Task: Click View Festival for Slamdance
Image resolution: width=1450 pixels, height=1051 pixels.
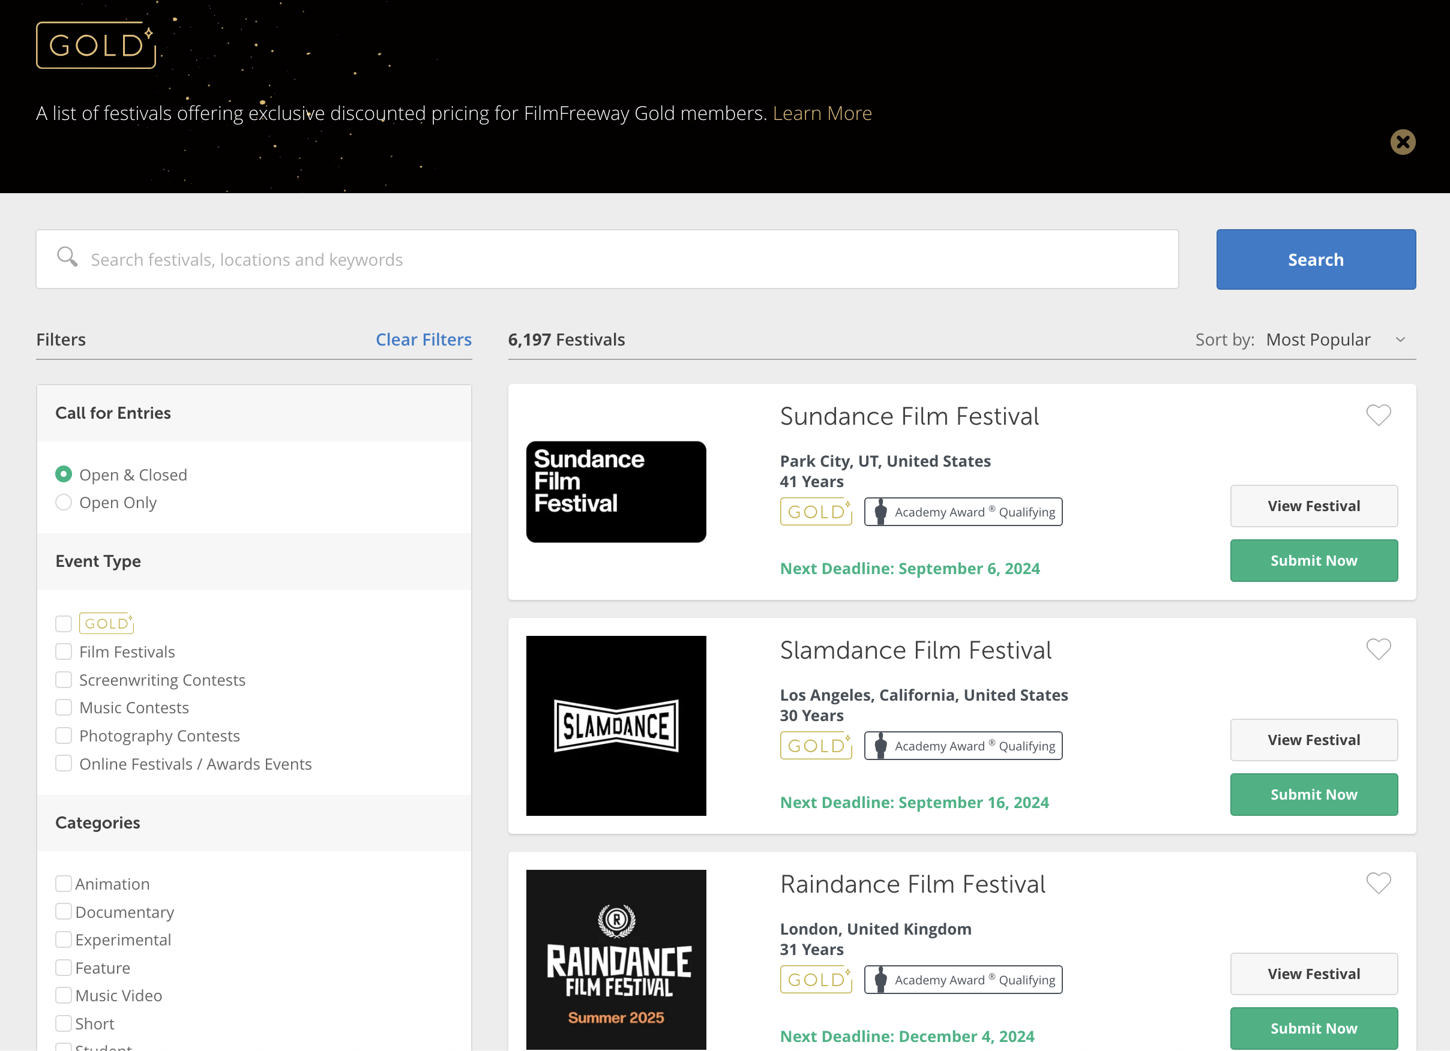Action: [x=1314, y=740]
